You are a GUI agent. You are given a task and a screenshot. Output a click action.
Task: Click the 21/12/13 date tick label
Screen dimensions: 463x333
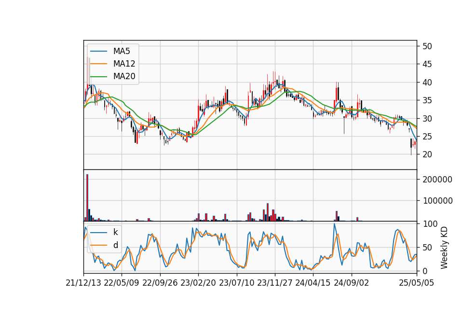tap(83, 283)
